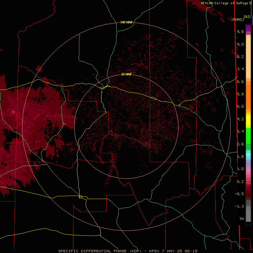
Task: Click the 5.8 legend value
Action: pyautogui.click(x=240, y=94)
